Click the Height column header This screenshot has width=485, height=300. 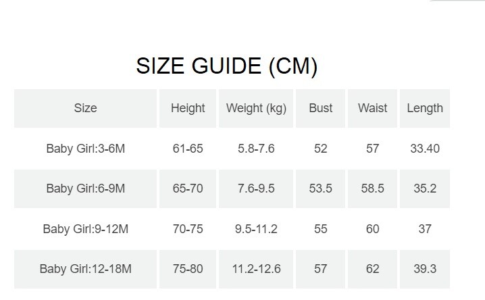point(188,108)
